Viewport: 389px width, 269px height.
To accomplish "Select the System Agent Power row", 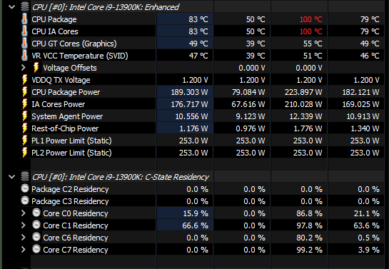I will (202, 116).
